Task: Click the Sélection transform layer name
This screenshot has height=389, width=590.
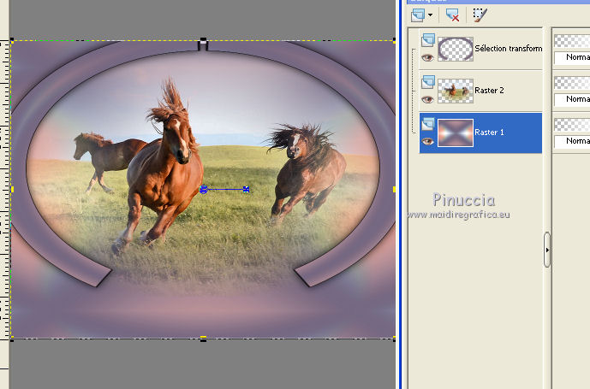Action: [509, 49]
